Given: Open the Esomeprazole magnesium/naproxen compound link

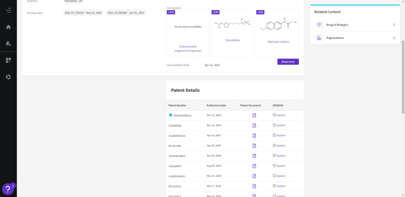Looking at the screenshot, I should click(188, 49).
